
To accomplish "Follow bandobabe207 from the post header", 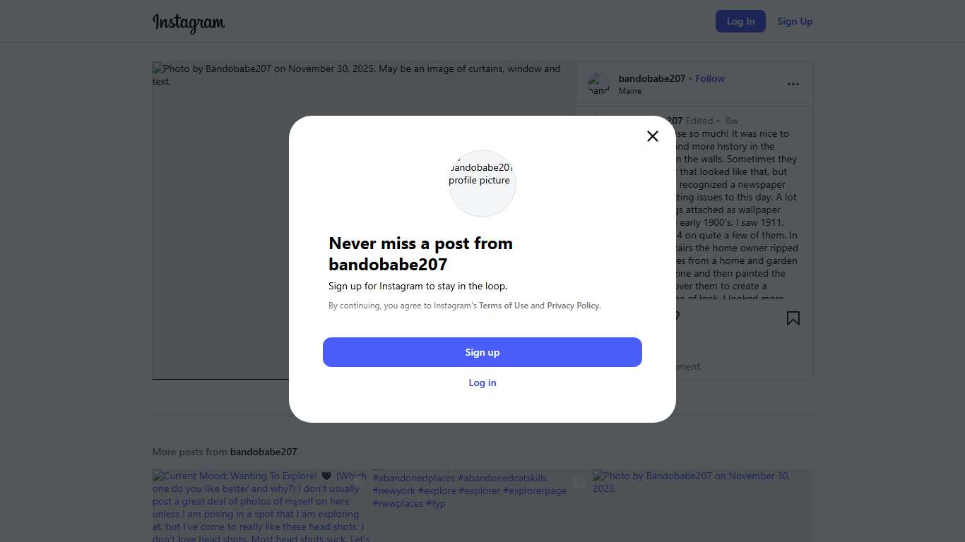I will pos(710,78).
